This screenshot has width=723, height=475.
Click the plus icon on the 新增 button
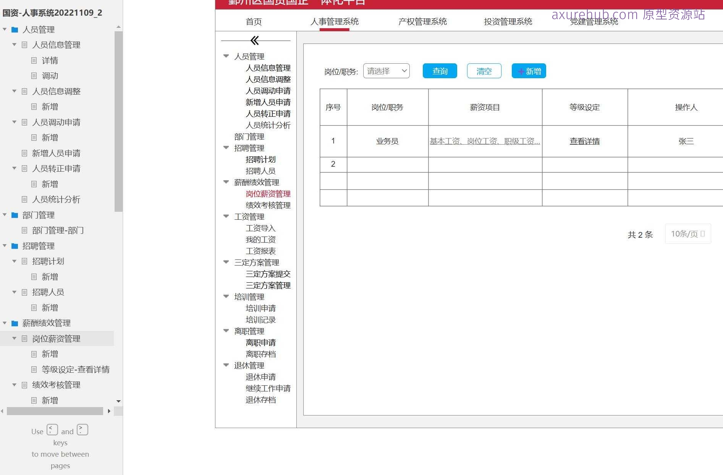point(521,71)
